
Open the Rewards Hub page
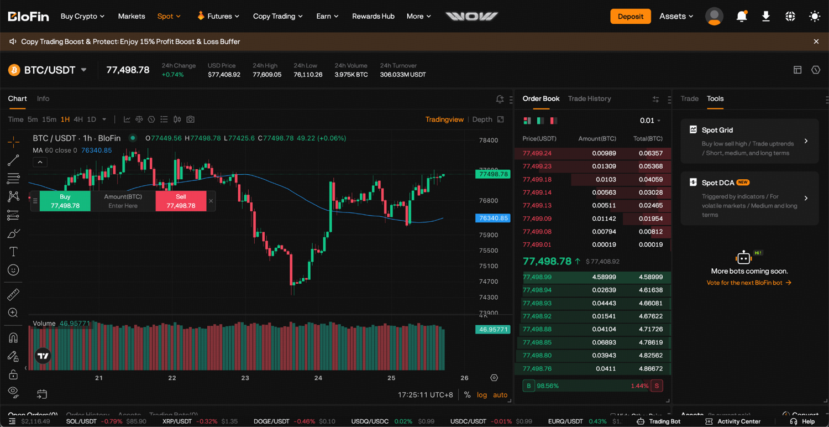pyautogui.click(x=373, y=16)
